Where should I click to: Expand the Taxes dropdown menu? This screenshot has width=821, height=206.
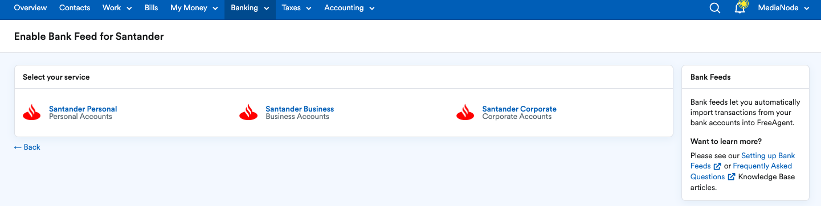[297, 8]
